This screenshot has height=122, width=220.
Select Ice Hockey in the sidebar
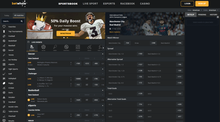click(13, 60)
